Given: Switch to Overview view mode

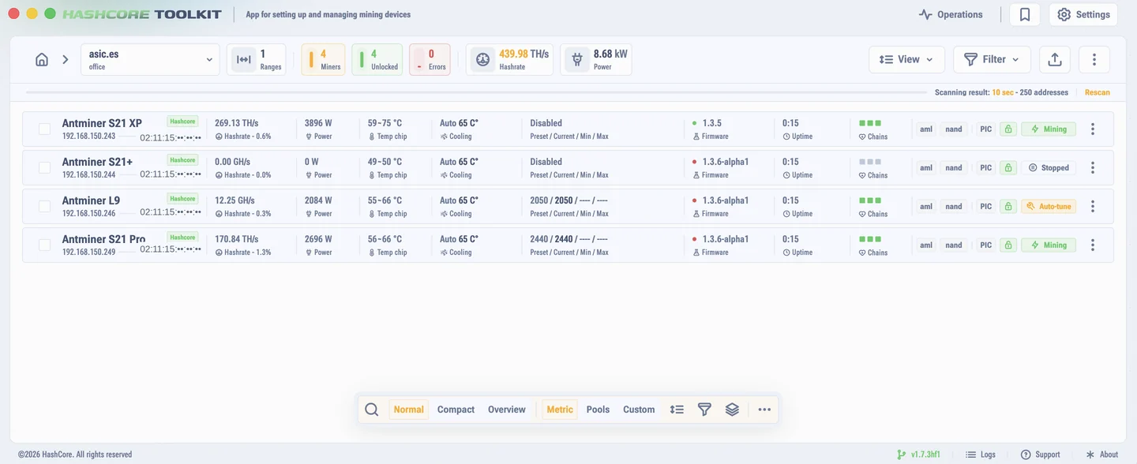Looking at the screenshot, I should [x=506, y=410].
